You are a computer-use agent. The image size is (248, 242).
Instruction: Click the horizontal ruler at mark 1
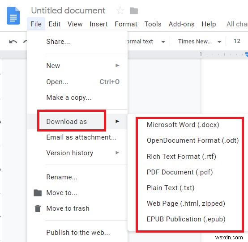(201, 54)
